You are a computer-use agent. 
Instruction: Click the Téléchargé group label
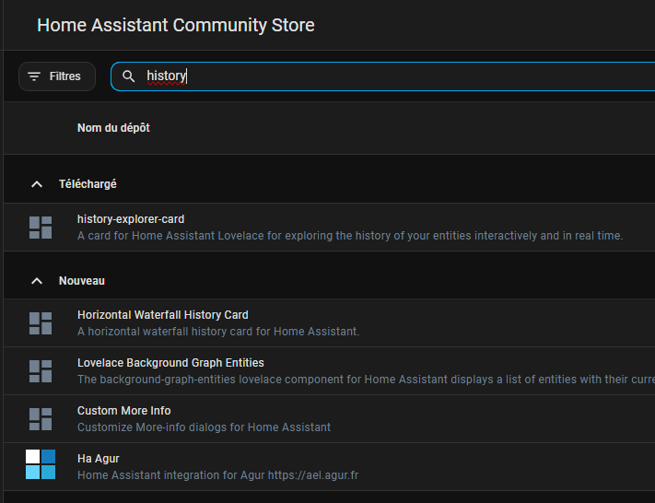pos(88,184)
